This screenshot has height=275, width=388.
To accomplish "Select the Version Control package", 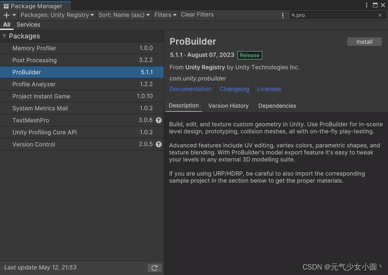I will coord(82,144).
